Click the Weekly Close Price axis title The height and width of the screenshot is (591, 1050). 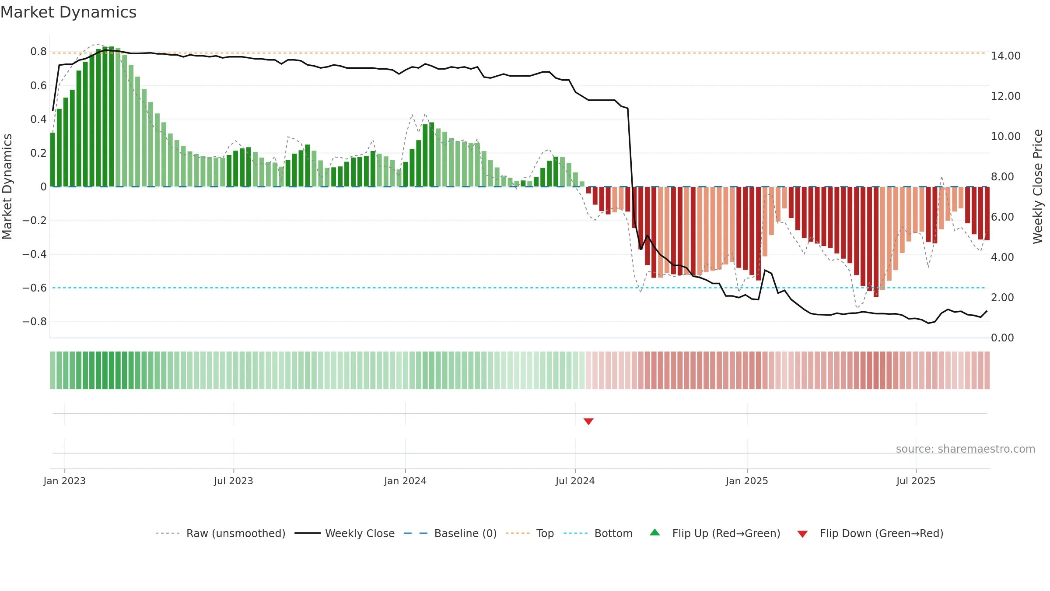1038,186
